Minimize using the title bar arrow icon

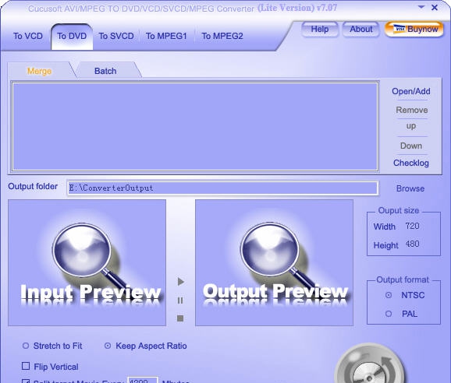tap(421, 7)
